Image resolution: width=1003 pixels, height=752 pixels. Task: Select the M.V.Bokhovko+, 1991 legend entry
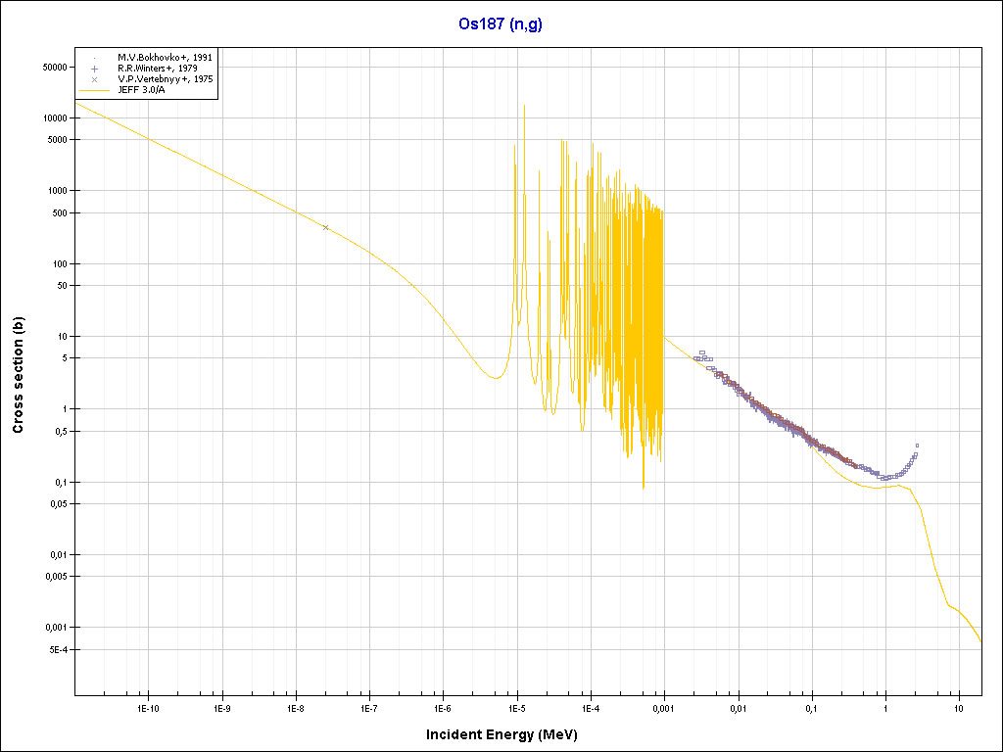point(165,58)
